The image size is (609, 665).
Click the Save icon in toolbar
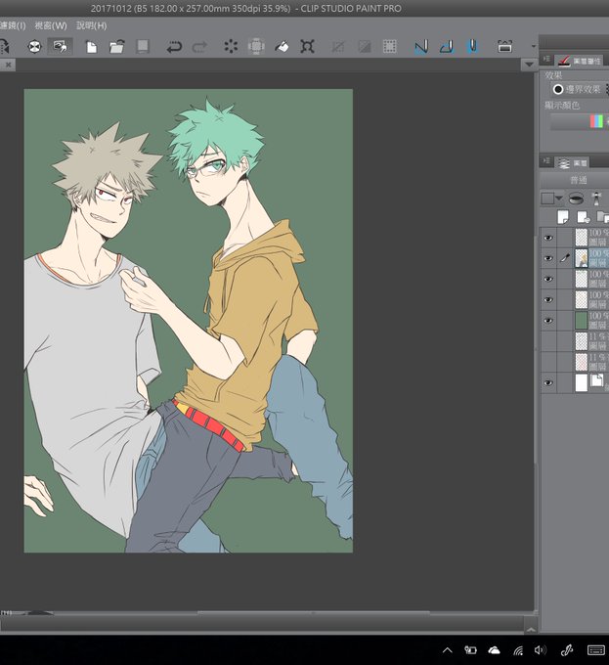(143, 46)
